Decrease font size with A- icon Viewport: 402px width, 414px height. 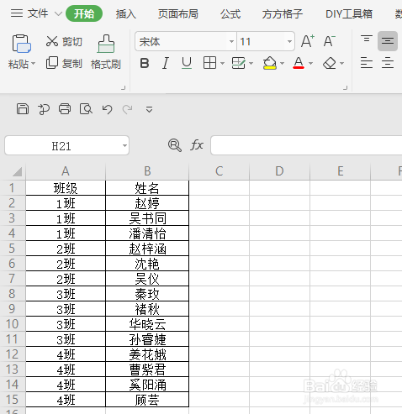pyautogui.click(x=329, y=41)
